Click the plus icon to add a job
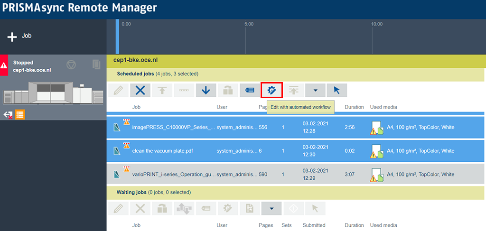 click(x=12, y=37)
